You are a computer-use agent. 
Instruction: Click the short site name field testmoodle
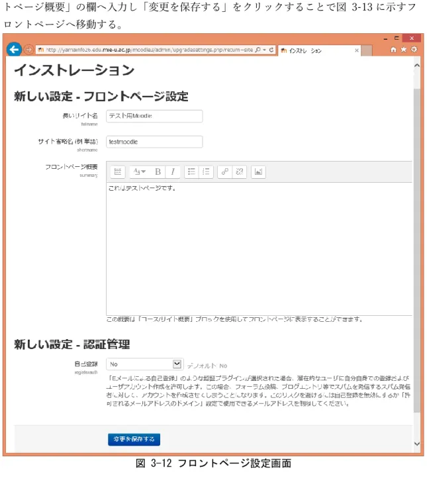[x=154, y=142]
